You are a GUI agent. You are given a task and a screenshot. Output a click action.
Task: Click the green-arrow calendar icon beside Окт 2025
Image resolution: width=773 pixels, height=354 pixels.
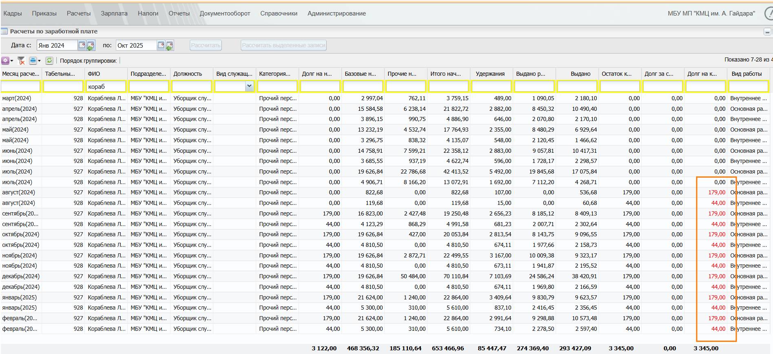[x=170, y=46]
